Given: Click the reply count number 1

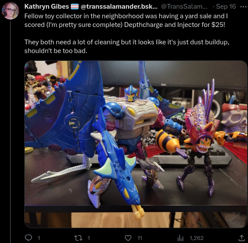Looking at the screenshot, I should coord(39,238).
